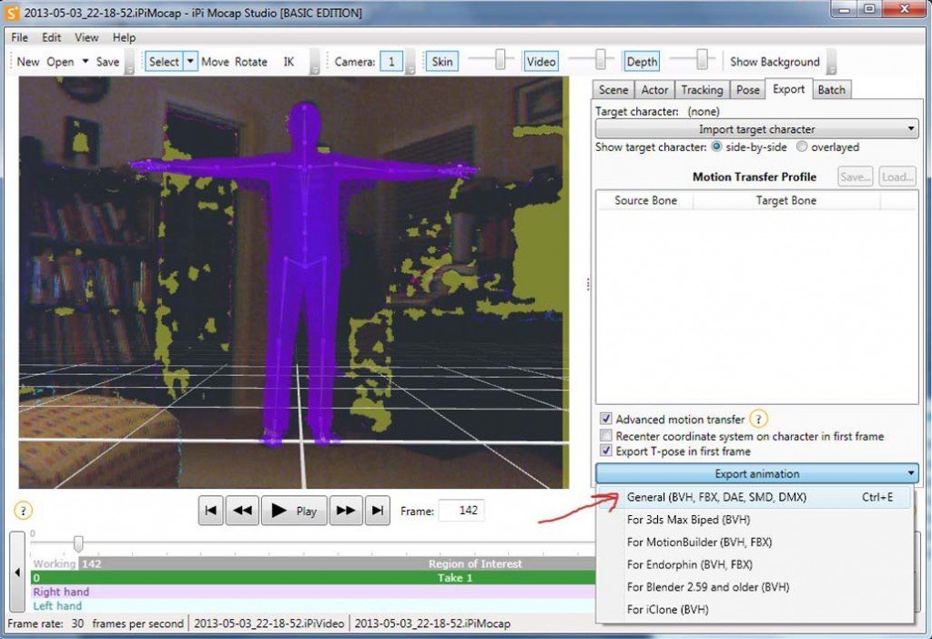Activate the Move tool
932x639 pixels.
point(215,62)
